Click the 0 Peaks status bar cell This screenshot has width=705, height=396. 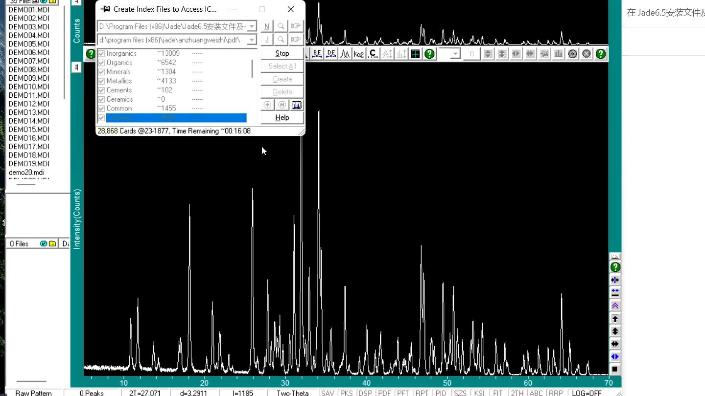pos(91,393)
